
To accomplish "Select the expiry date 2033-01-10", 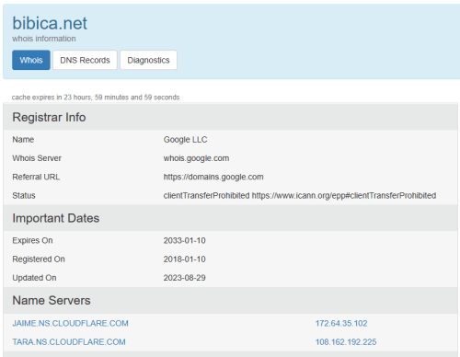I will [x=184, y=240].
